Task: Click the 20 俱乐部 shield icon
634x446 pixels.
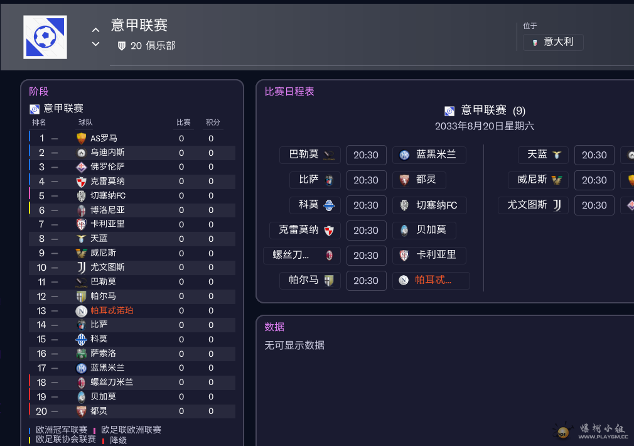Action: coord(122,46)
